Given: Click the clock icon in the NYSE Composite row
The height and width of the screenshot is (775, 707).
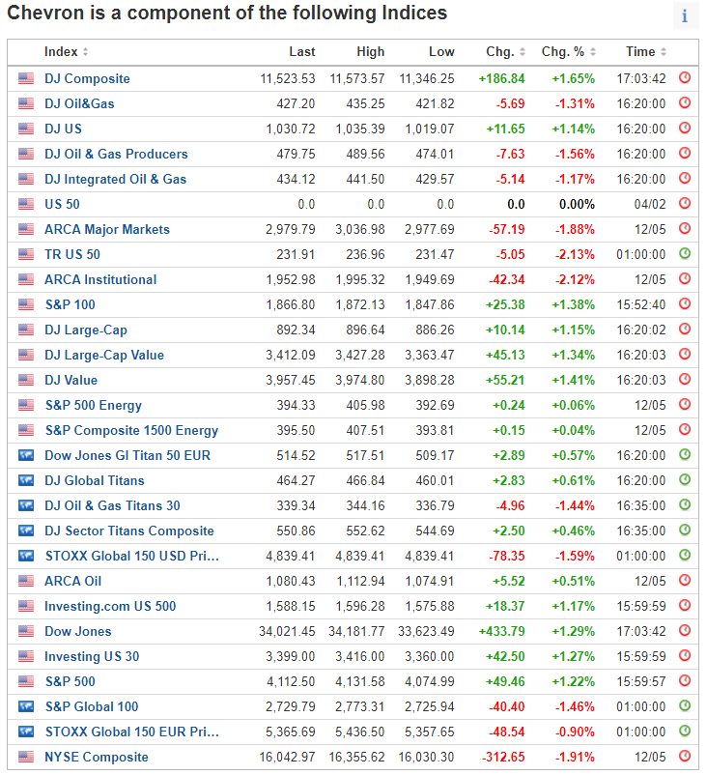Looking at the screenshot, I should [x=685, y=757].
